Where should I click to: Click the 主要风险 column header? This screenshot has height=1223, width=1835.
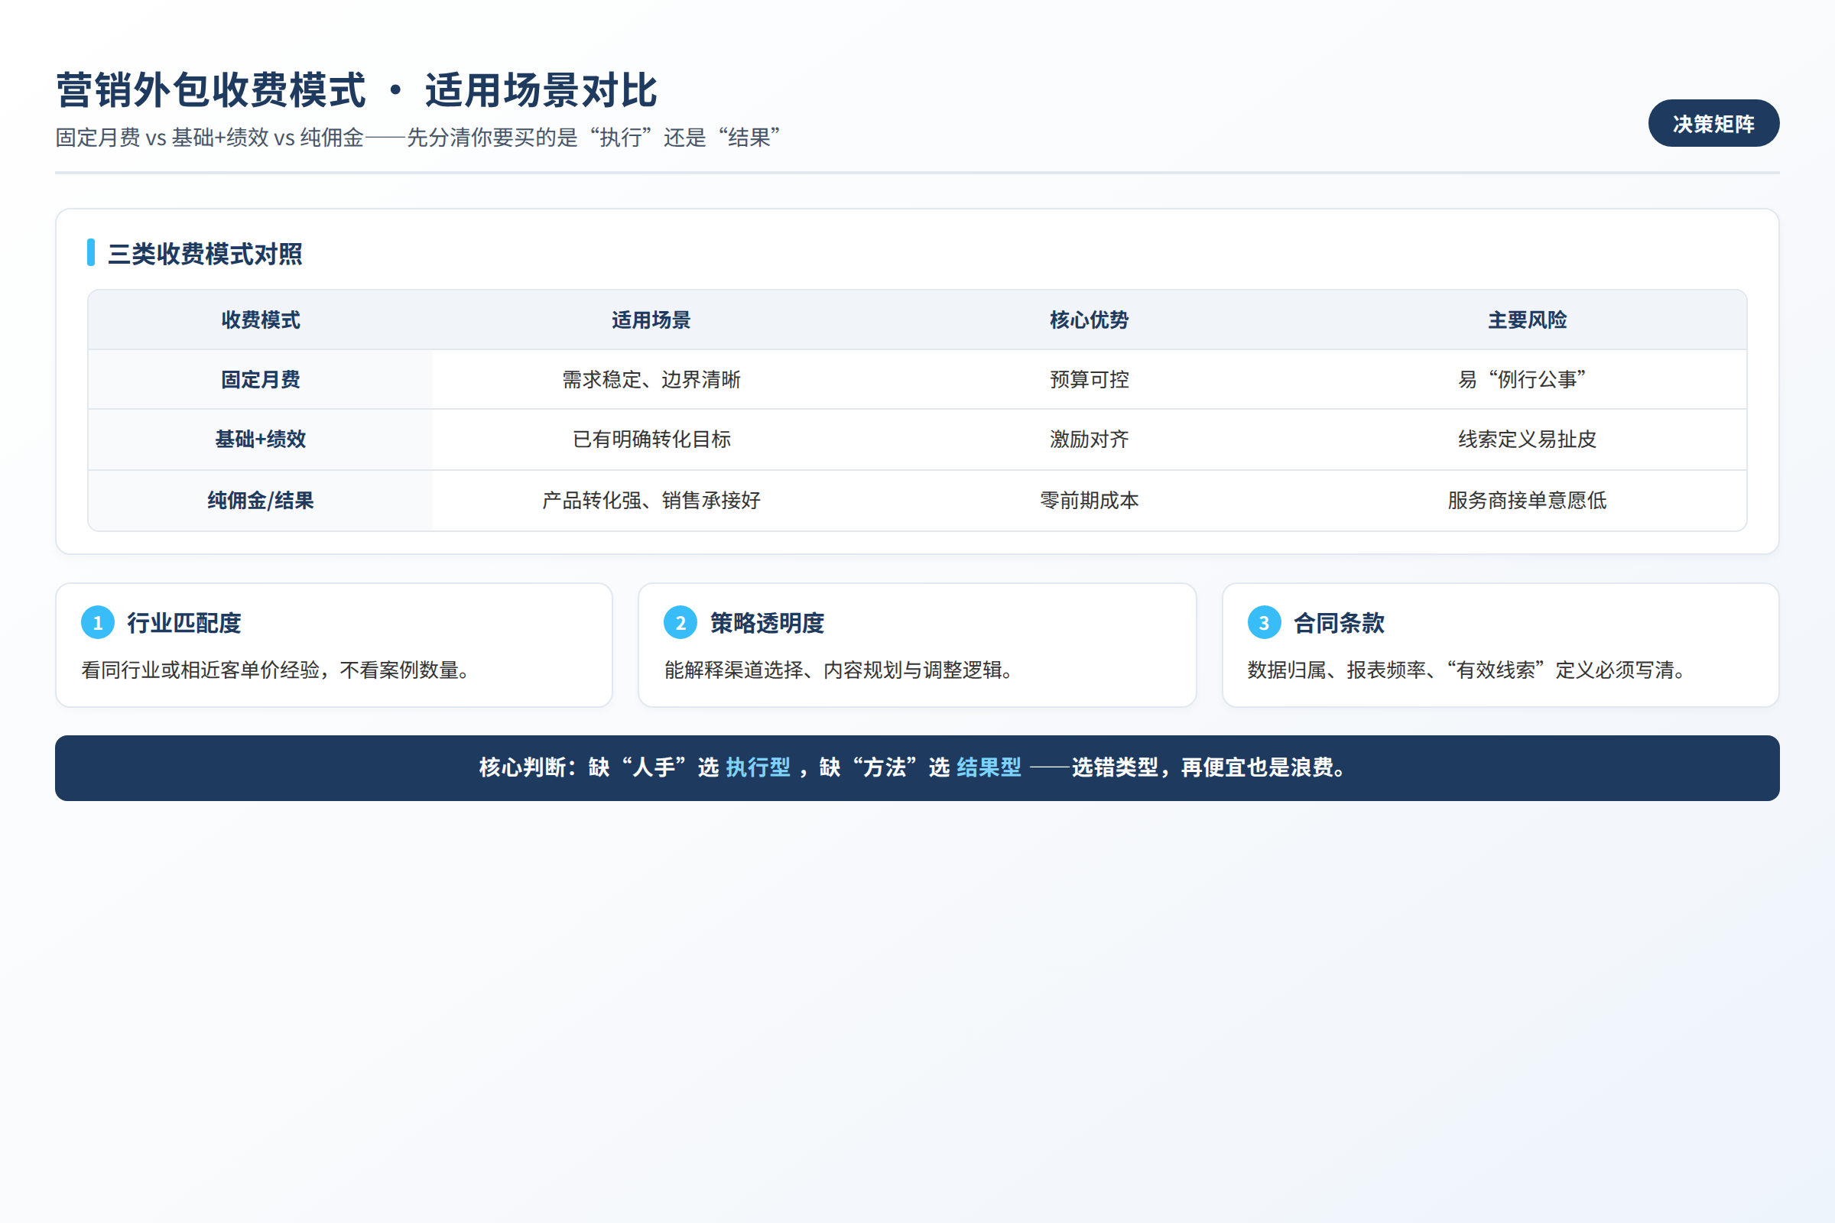click(1527, 320)
